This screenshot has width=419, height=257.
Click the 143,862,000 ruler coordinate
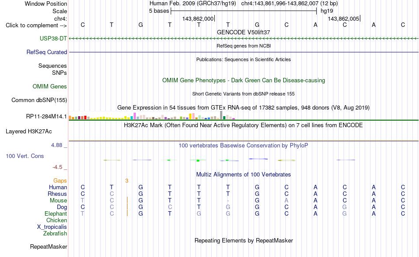(198, 18)
